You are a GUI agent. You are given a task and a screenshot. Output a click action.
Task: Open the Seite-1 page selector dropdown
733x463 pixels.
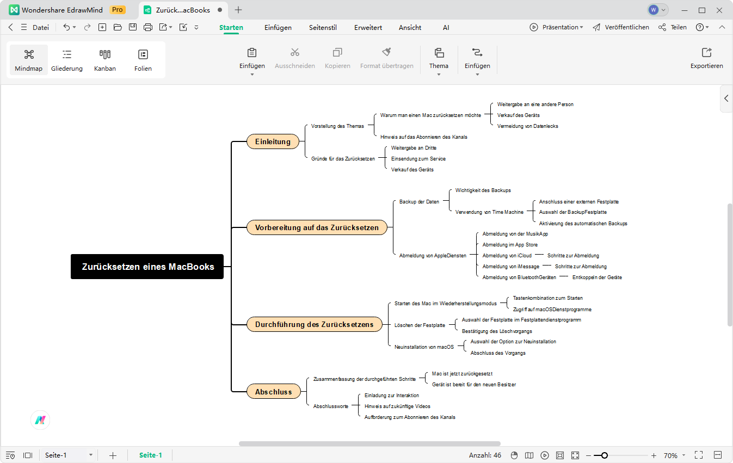(x=90, y=455)
